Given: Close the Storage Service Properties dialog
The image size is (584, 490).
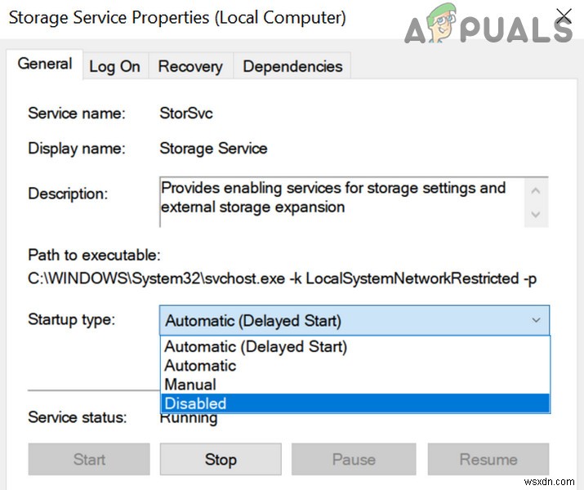Looking at the screenshot, I should pyautogui.click(x=564, y=16).
